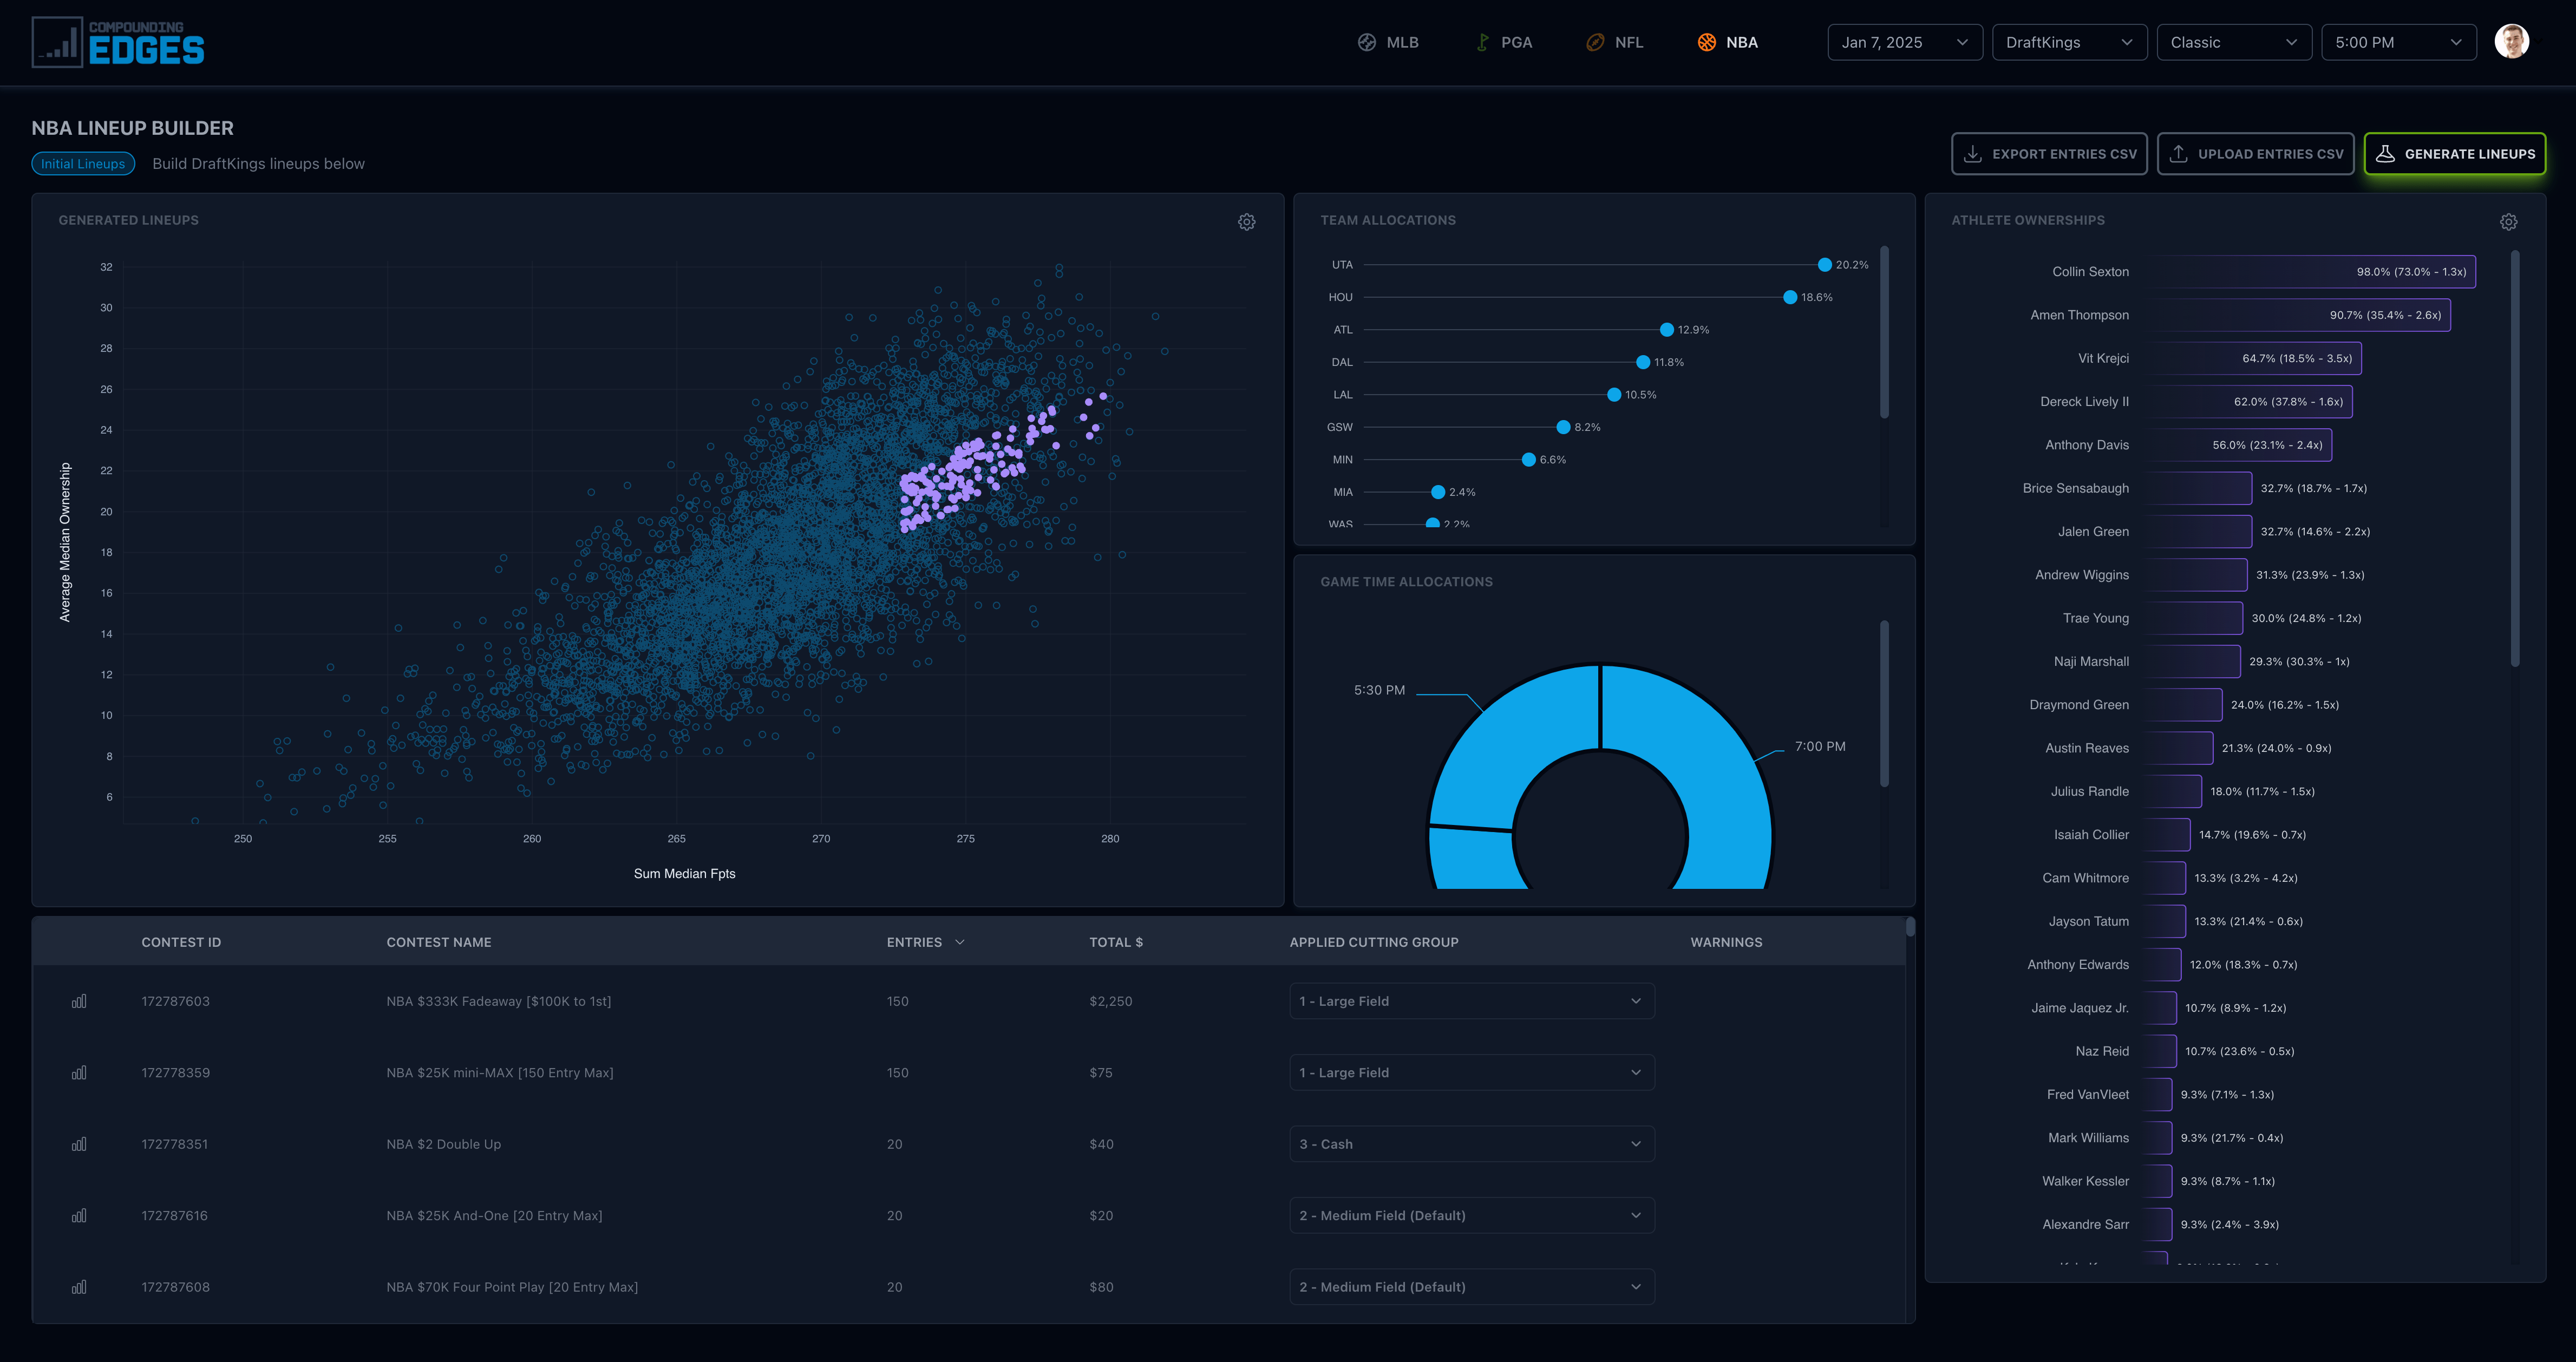Click the export download icon
The height and width of the screenshot is (1362, 2576).
(x=1972, y=154)
